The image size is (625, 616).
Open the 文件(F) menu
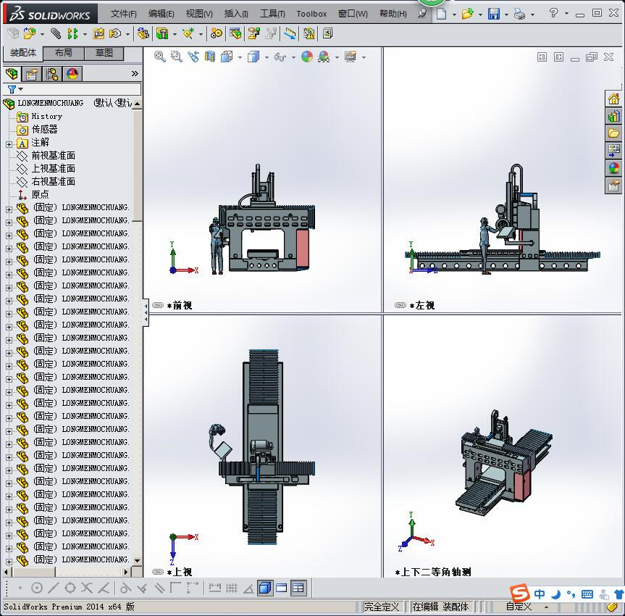(124, 14)
